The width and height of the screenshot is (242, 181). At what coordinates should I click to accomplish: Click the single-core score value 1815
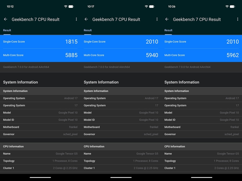pos(71,42)
